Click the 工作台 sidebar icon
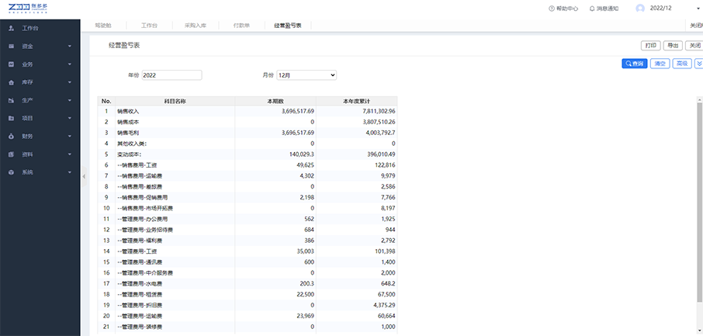The width and height of the screenshot is (703, 336). coord(10,28)
